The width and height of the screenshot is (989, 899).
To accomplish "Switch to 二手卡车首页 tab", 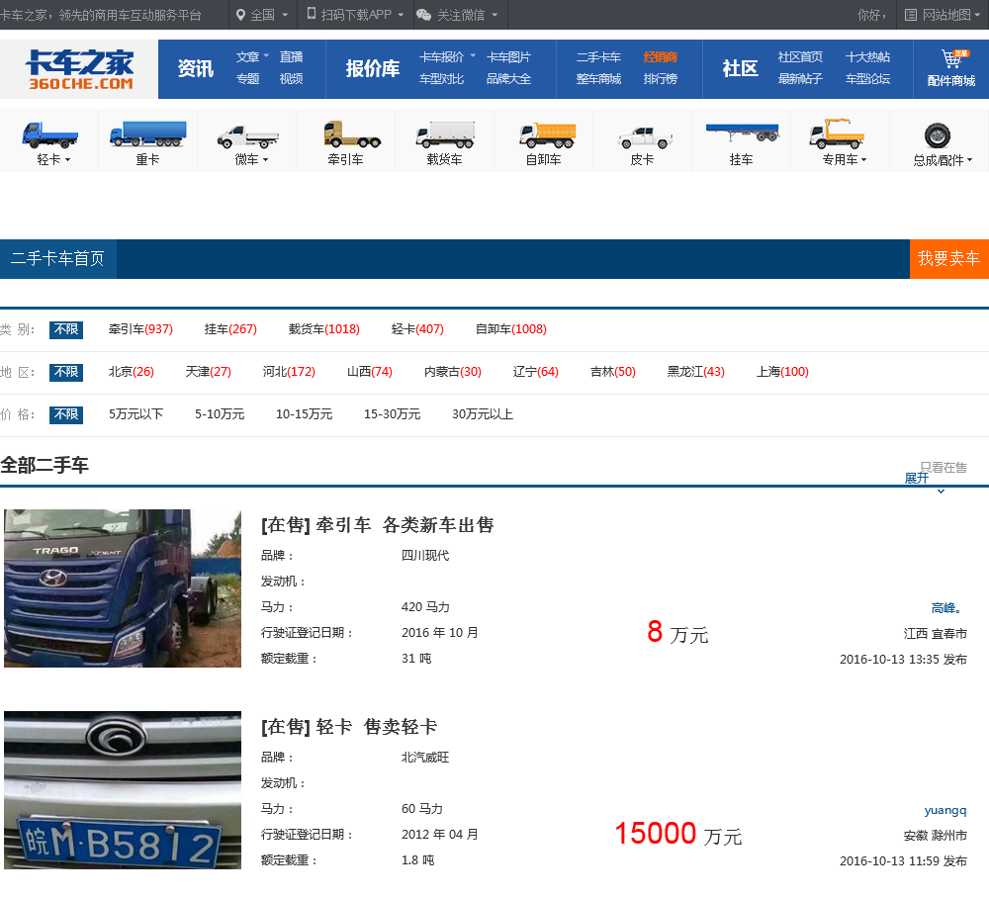I will click(x=58, y=259).
